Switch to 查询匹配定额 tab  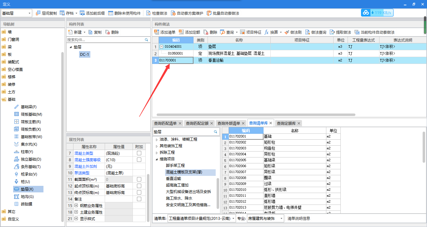pos(197,123)
